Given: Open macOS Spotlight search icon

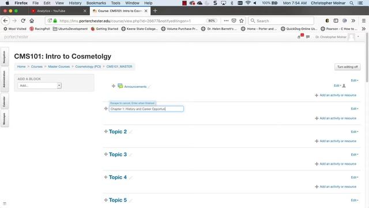Looking at the screenshot, I should point(351,3).
